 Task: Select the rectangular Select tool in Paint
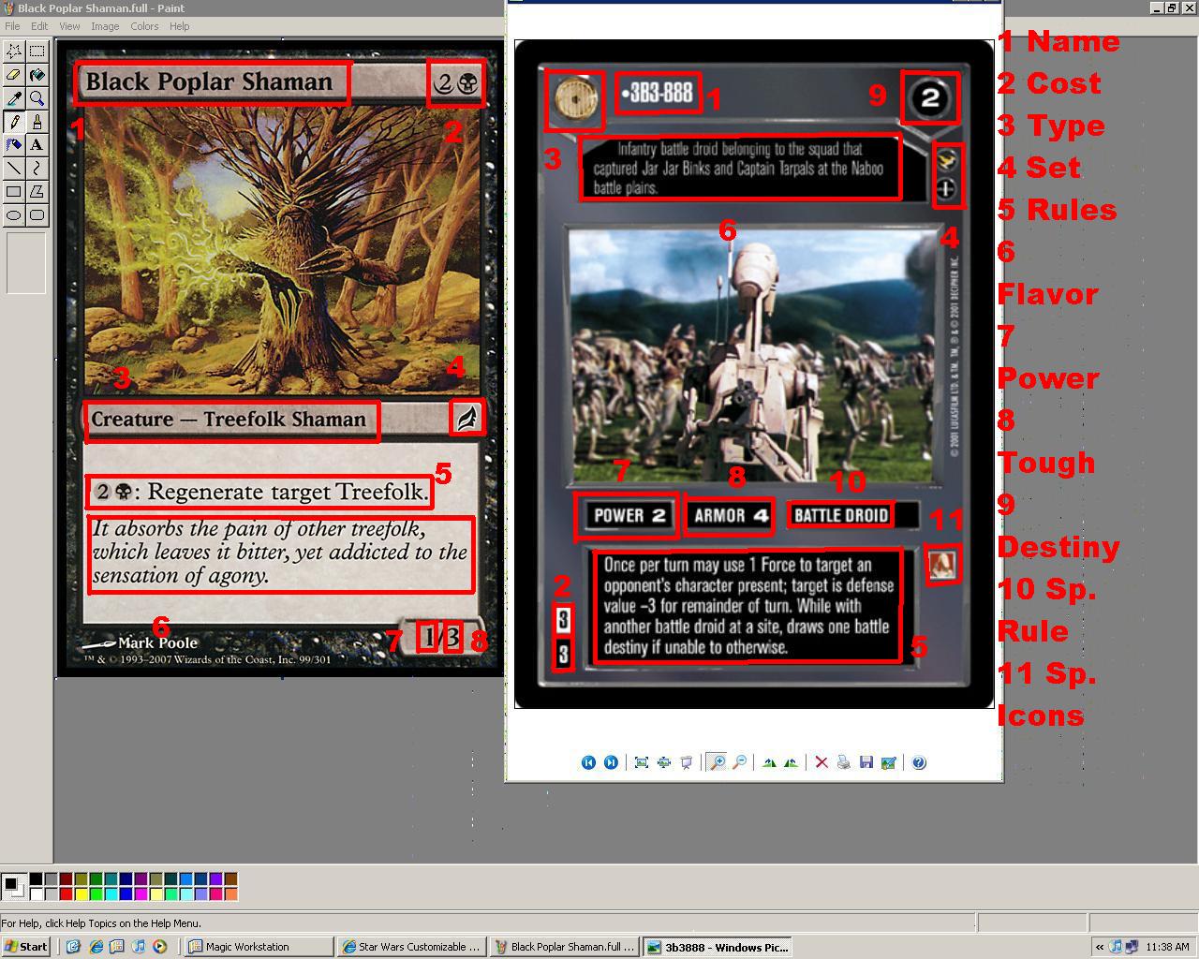(x=37, y=51)
